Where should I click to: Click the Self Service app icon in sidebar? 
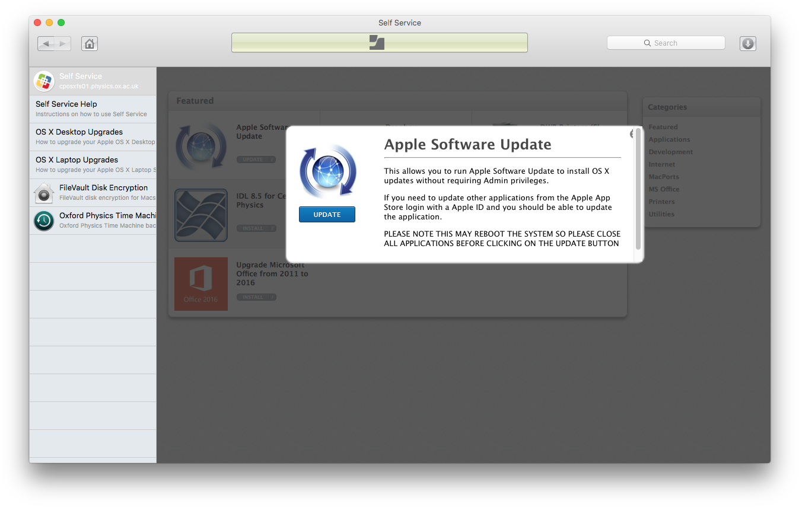point(44,81)
